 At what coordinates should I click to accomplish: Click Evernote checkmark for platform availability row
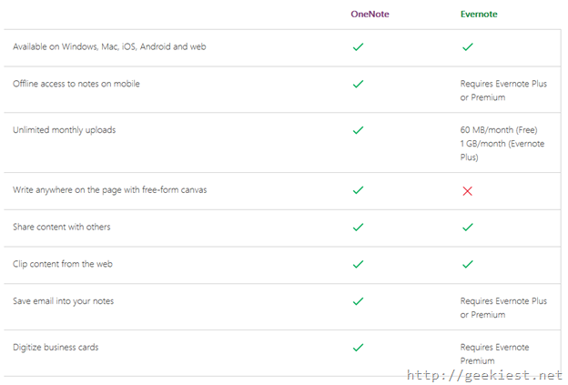[468, 46]
